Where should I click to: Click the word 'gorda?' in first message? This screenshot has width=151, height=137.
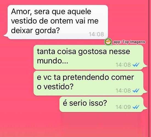pyautogui.click(x=47, y=31)
